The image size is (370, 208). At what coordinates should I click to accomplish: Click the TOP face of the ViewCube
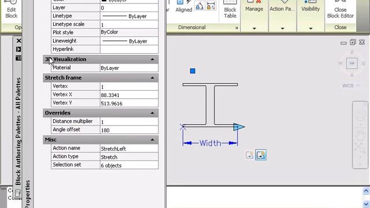(352, 63)
